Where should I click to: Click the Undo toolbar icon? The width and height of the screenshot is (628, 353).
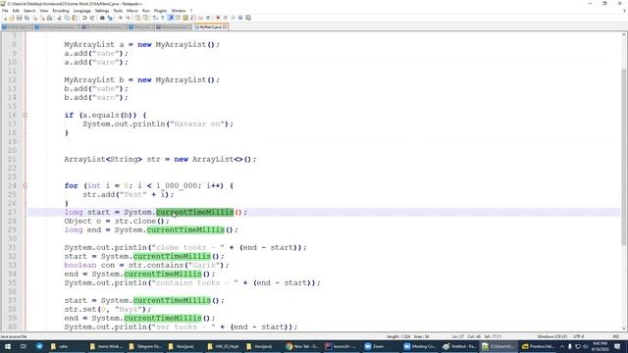pos(84,18)
